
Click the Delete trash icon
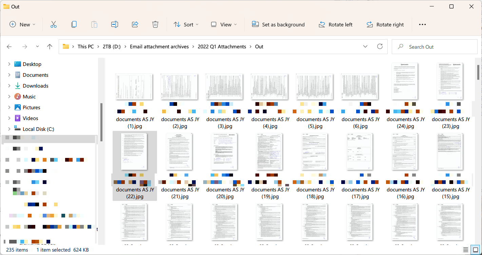[x=155, y=24]
